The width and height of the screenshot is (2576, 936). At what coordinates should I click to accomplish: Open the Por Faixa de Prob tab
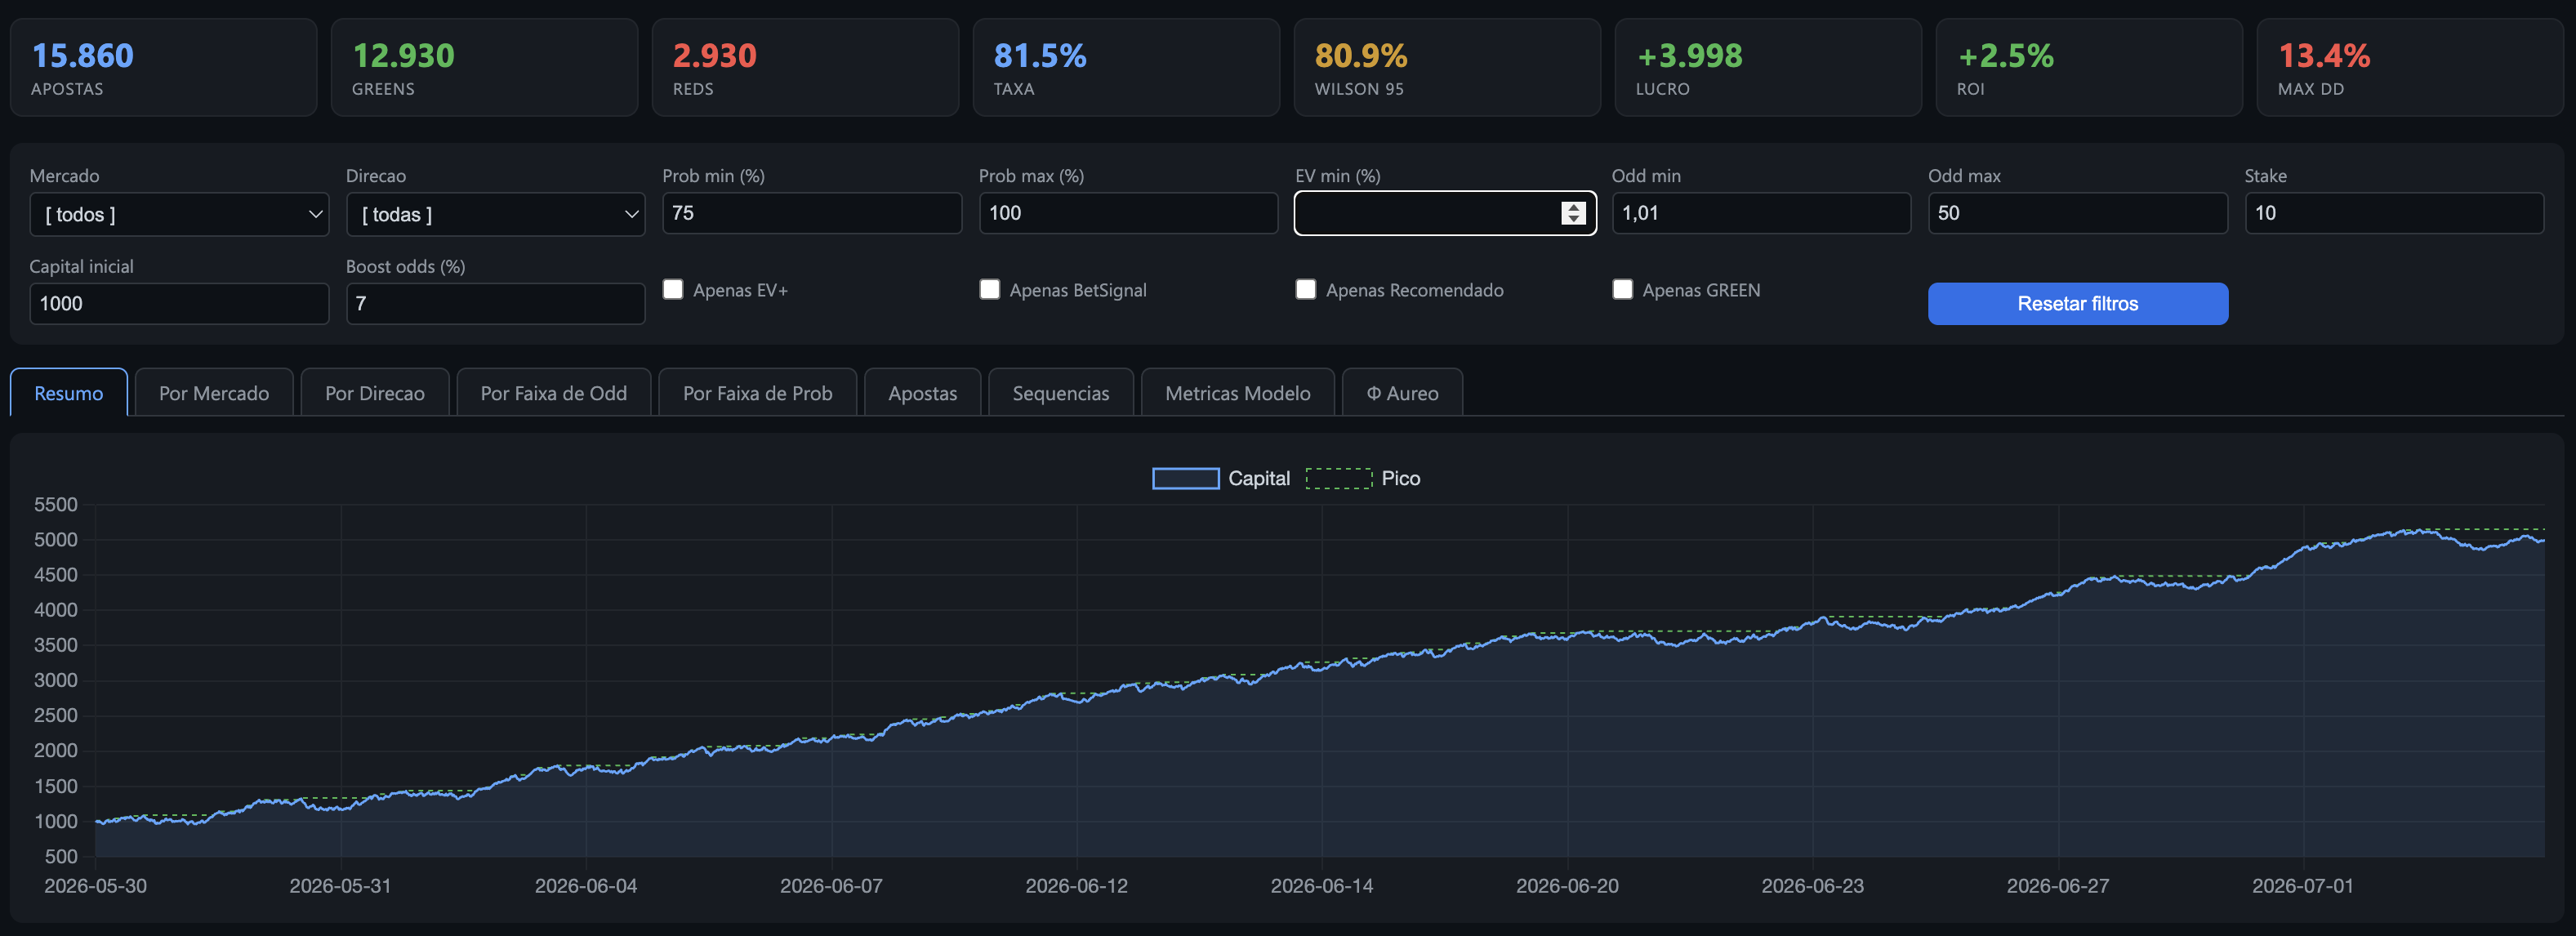click(x=758, y=393)
